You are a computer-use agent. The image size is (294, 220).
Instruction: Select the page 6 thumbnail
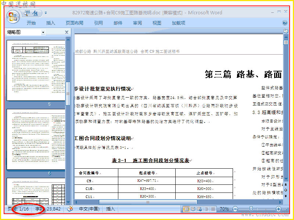tap(36, 139)
